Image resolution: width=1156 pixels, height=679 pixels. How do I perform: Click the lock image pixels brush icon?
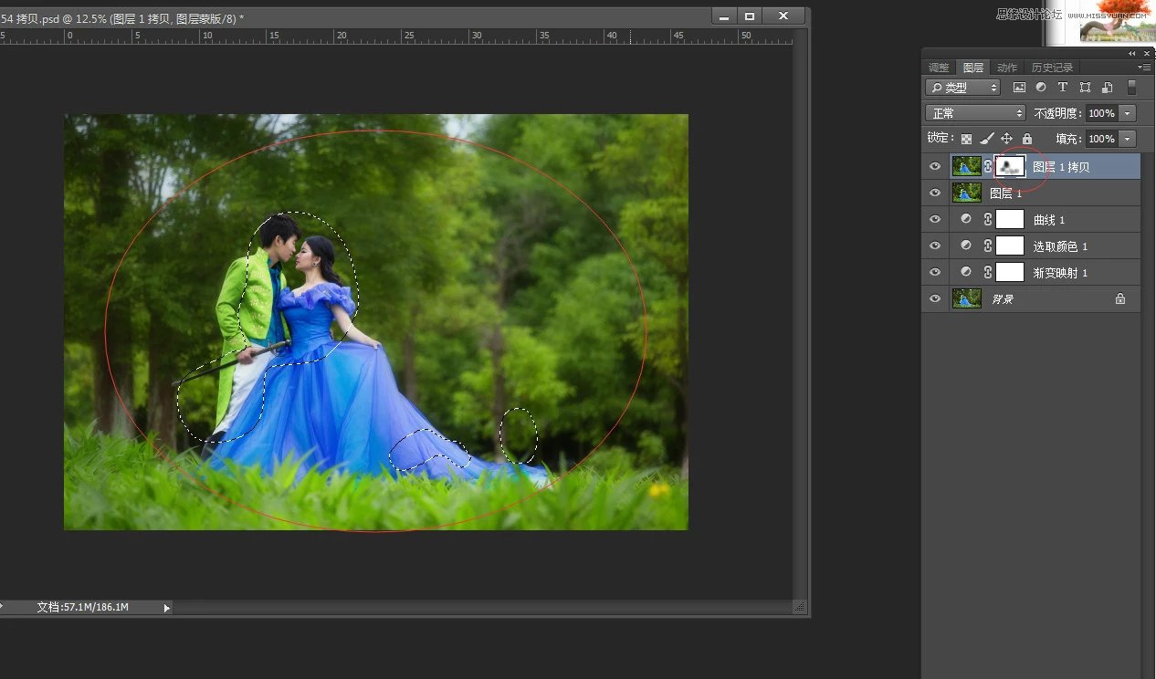coord(986,139)
